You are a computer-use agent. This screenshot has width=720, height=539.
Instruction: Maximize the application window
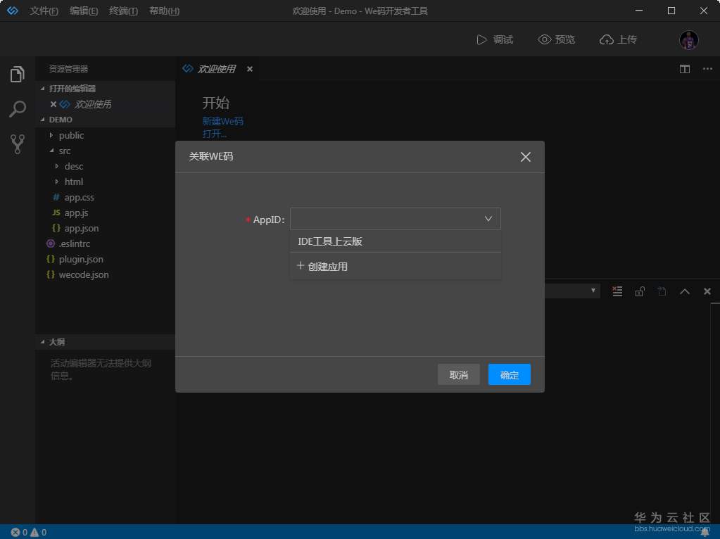(671, 10)
